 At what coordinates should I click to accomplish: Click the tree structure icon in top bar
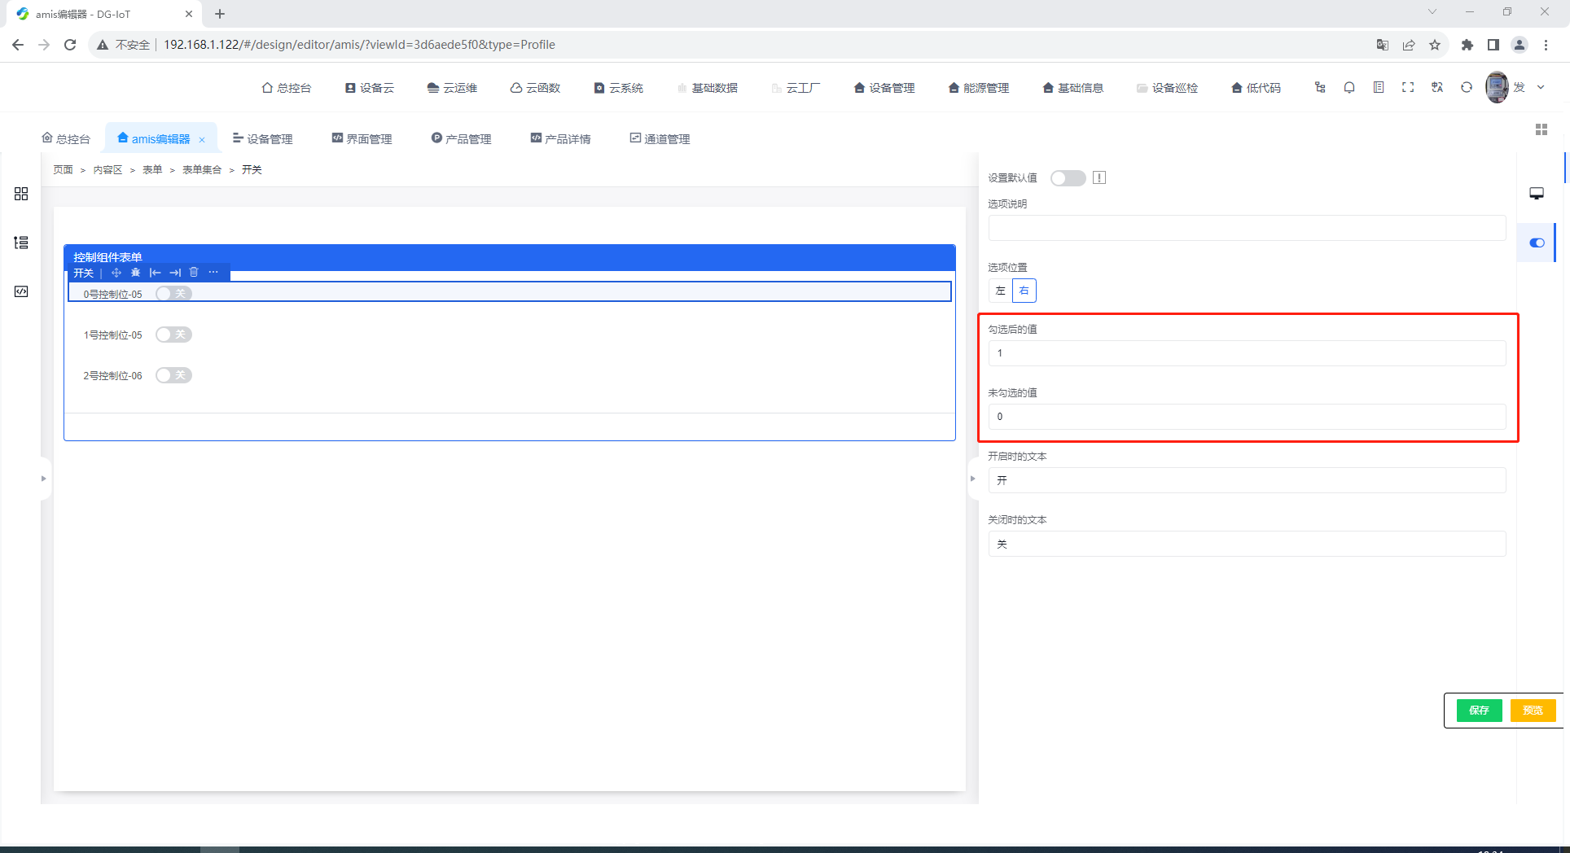click(1320, 87)
